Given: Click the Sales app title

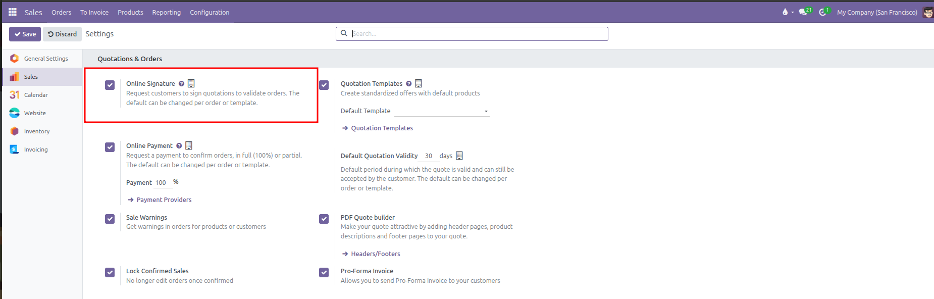Looking at the screenshot, I should point(33,12).
